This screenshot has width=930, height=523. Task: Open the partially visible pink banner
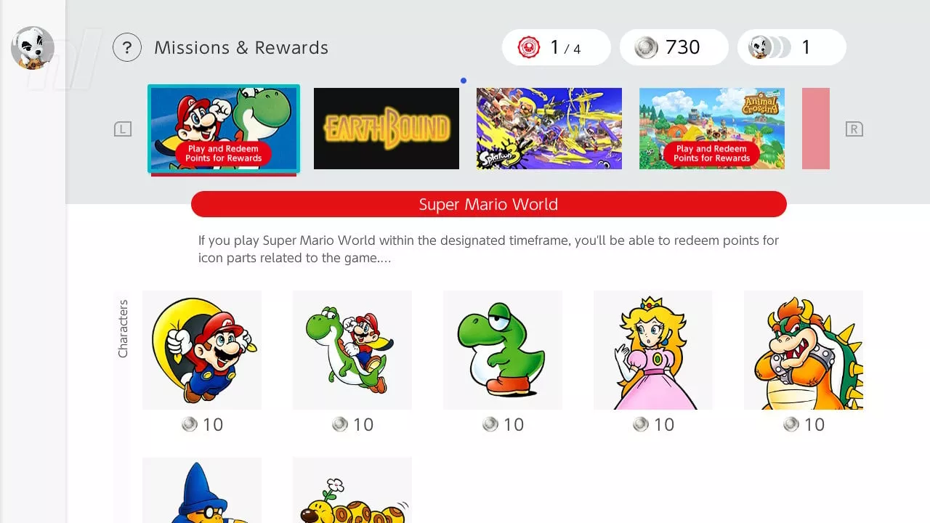(x=816, y=129)
